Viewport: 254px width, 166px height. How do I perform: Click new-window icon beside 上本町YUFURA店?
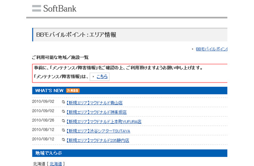pyautogui.click(x=63, y=121)
